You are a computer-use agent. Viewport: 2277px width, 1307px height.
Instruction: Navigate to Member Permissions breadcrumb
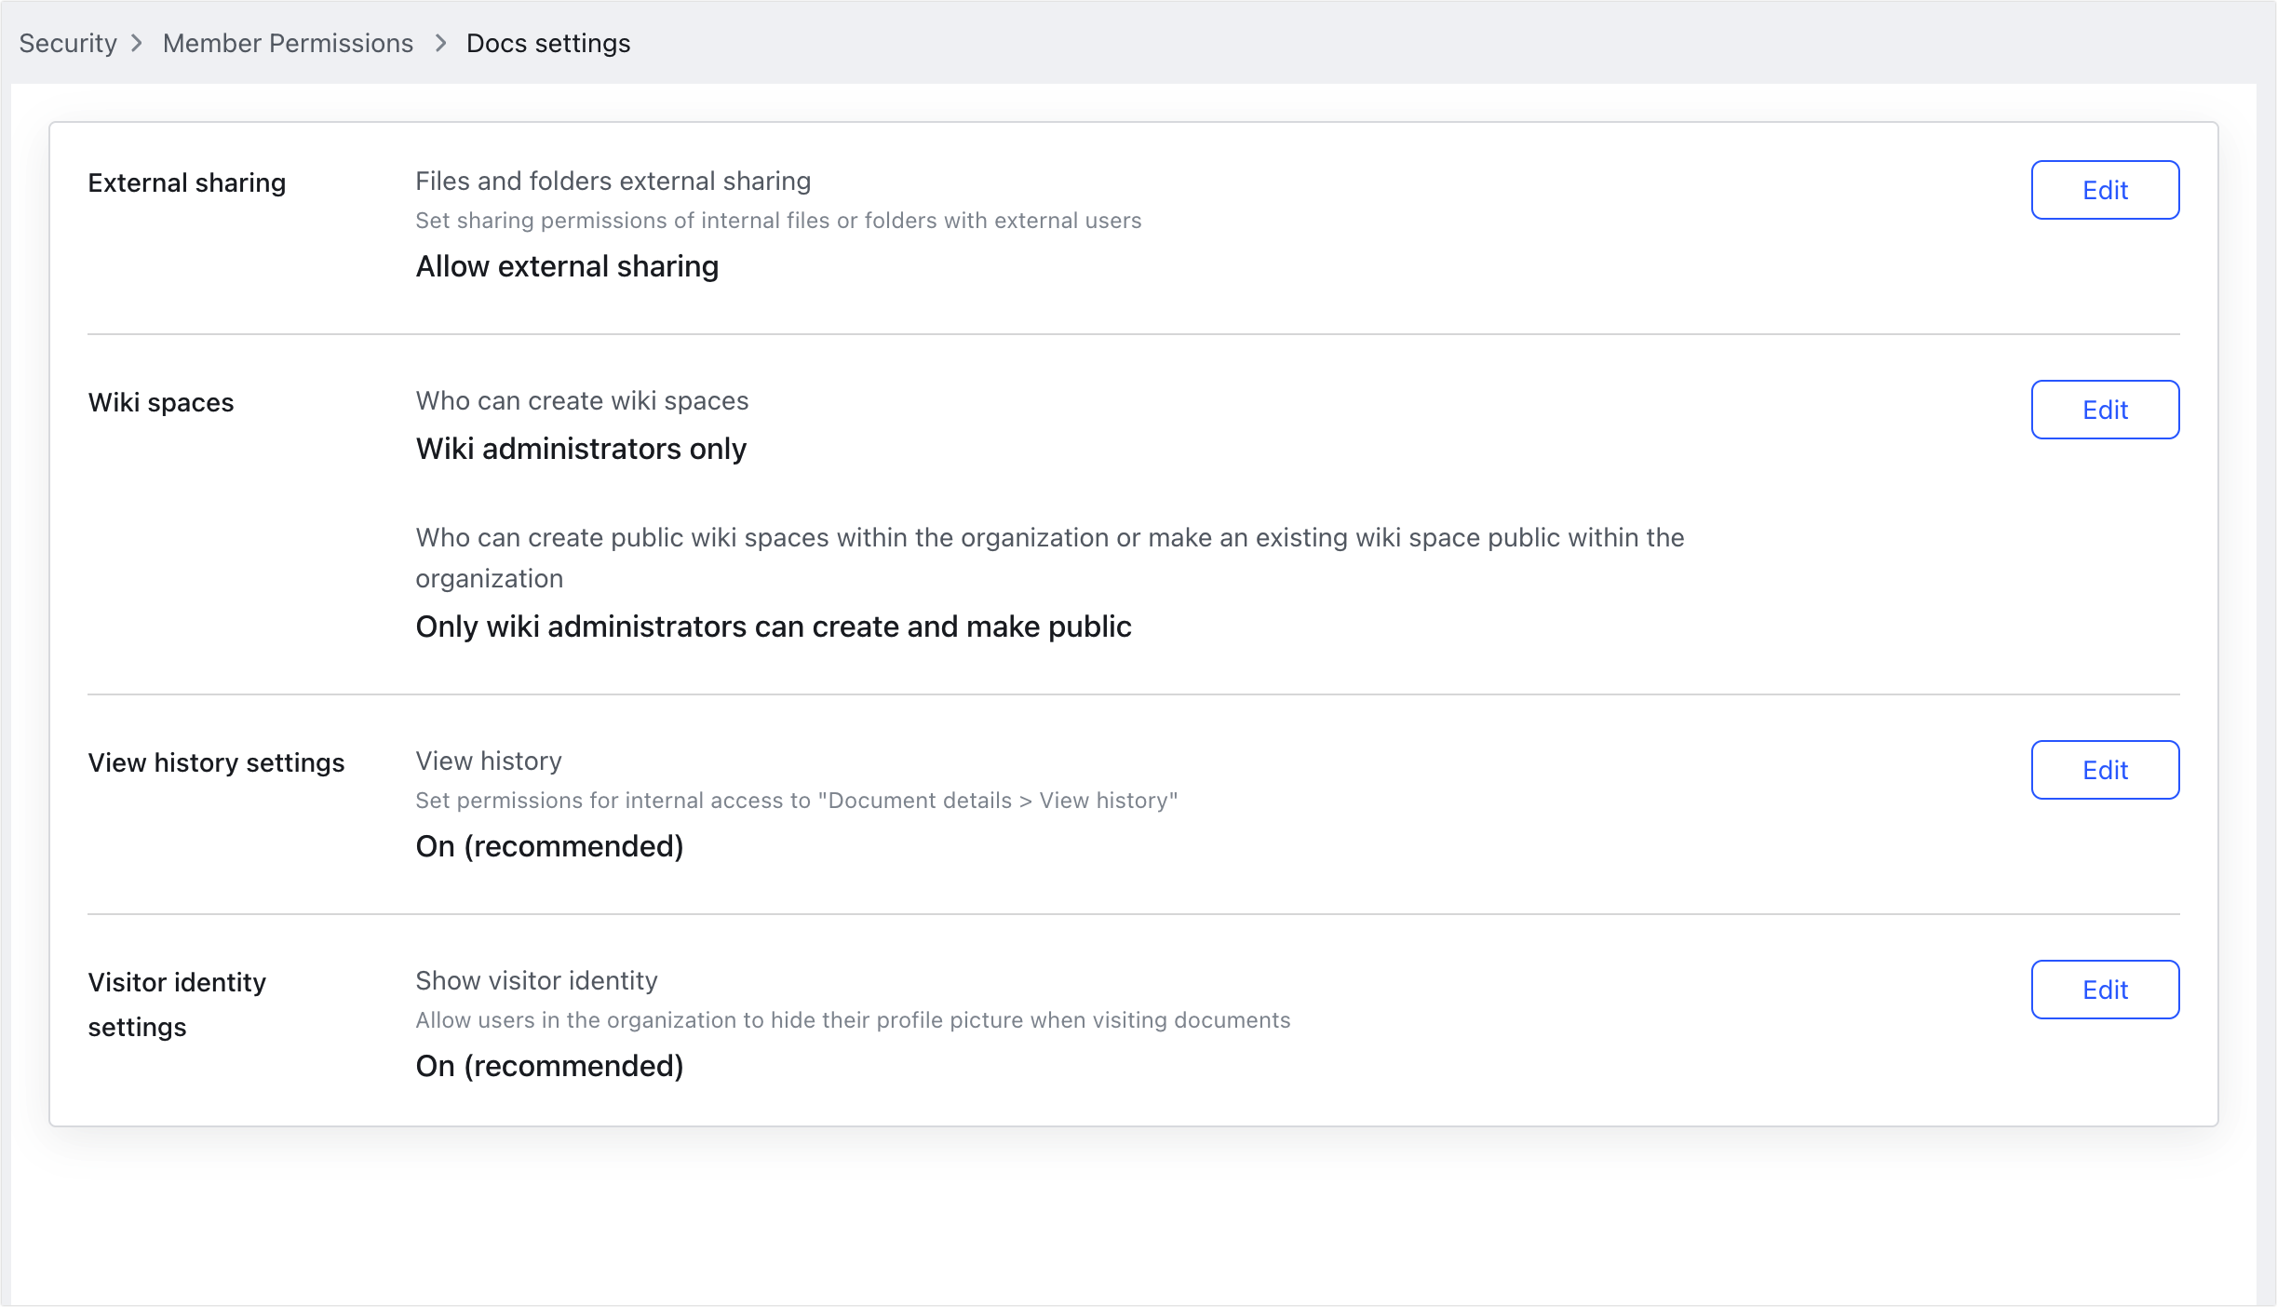(288, 43)
